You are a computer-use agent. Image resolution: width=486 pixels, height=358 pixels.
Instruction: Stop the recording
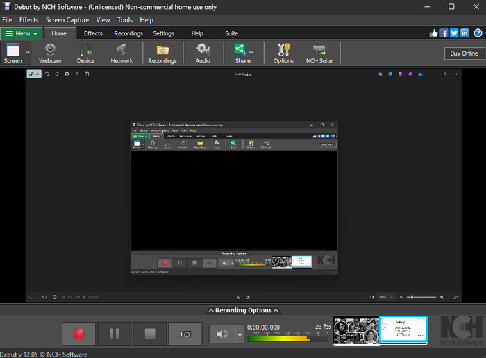[150, 334]
